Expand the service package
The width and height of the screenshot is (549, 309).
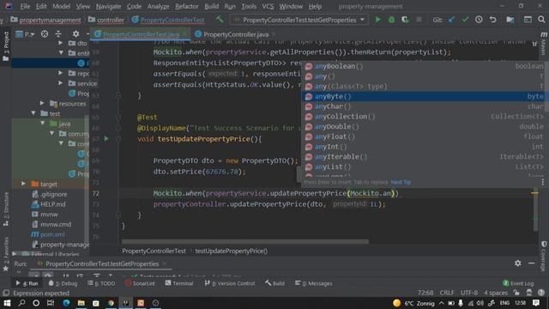[61, 83]
